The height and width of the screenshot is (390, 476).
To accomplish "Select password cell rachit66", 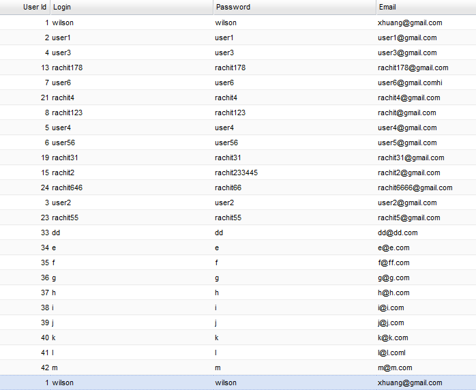I will (228, 187).
